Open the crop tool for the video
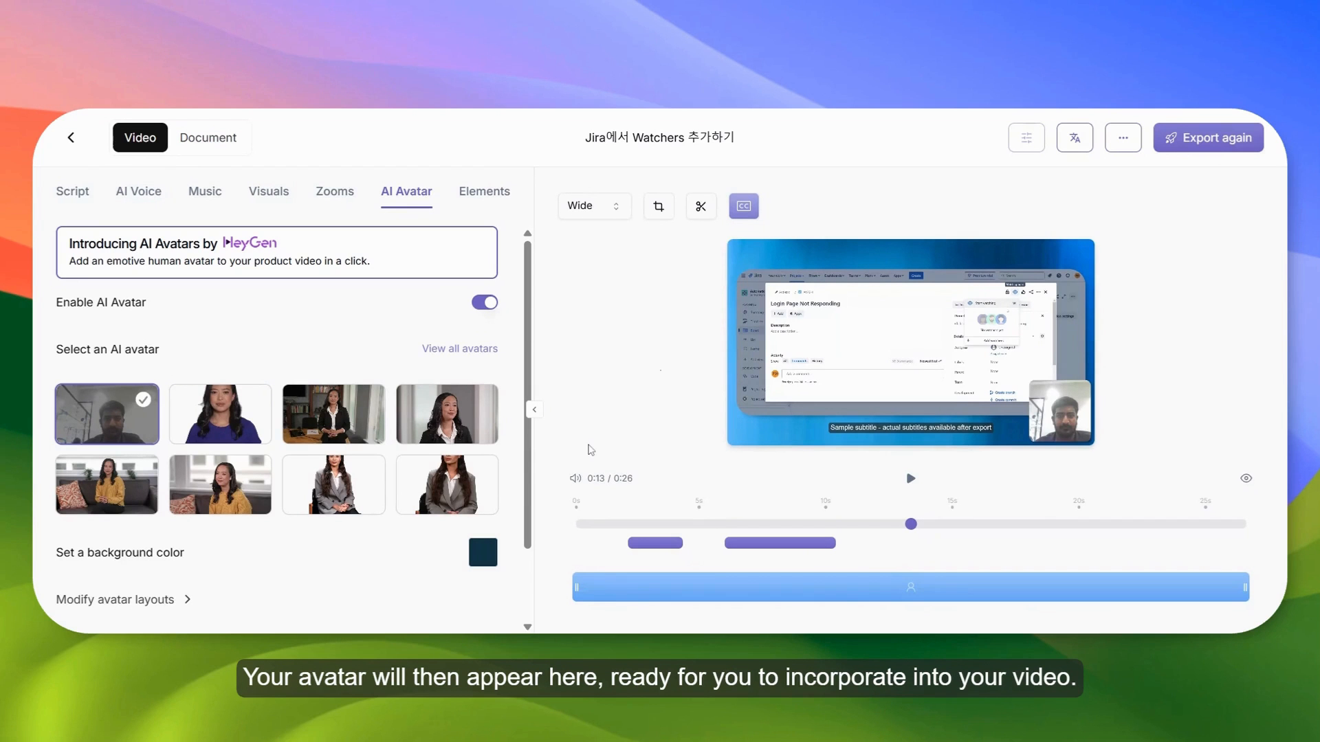1320x742 pixels. pyautogui.click(x=658, y=205)
